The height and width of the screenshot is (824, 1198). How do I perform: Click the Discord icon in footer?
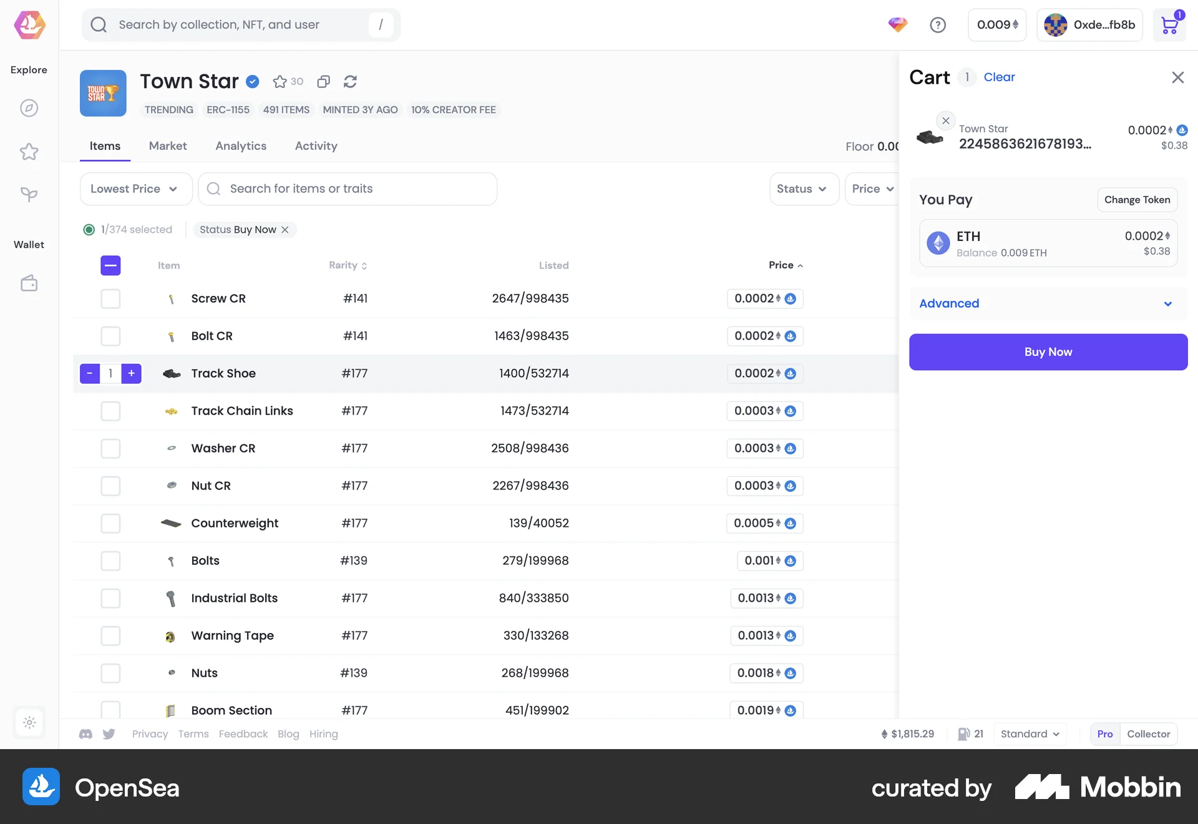85,734
